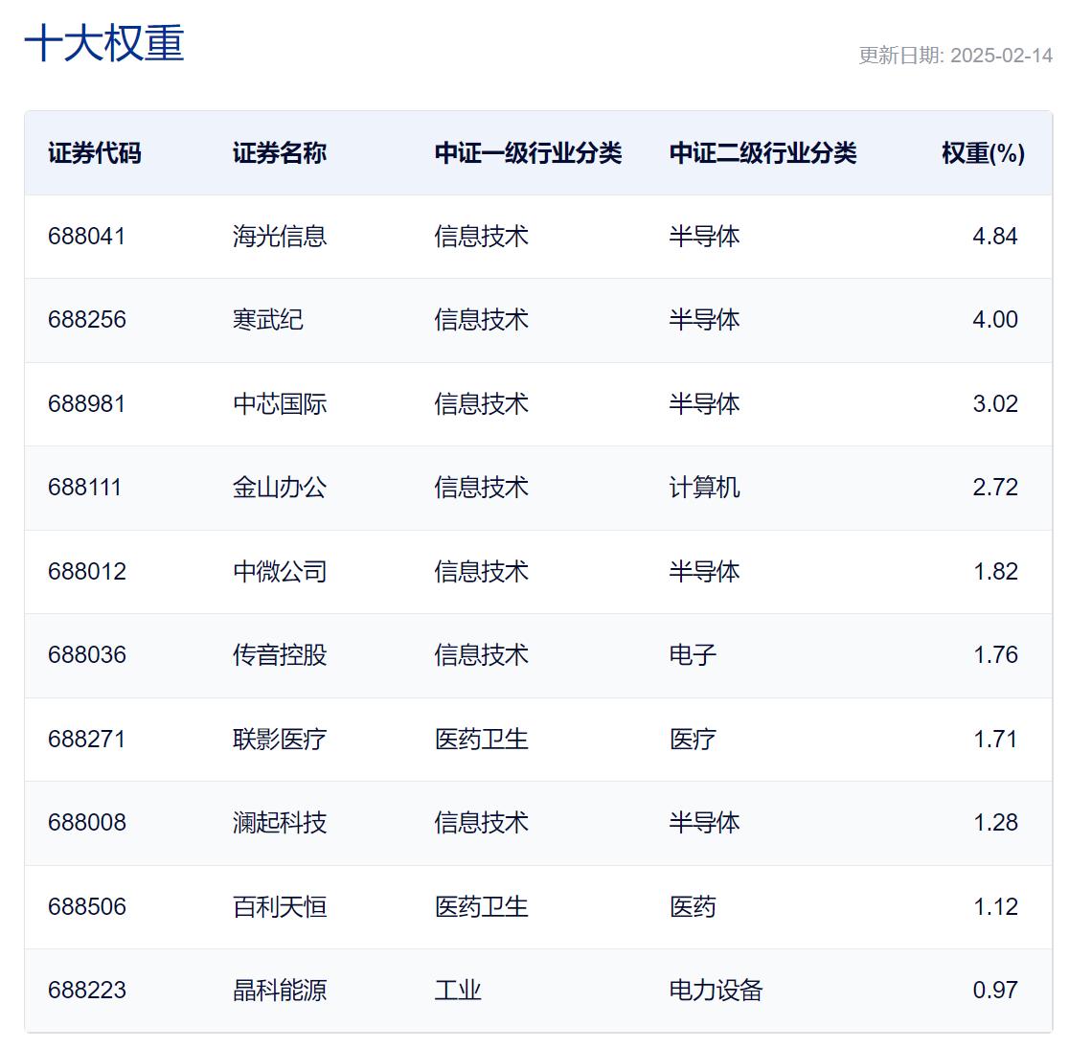Click security code 688041
Screen dimensions: 1069x1049
86,236
